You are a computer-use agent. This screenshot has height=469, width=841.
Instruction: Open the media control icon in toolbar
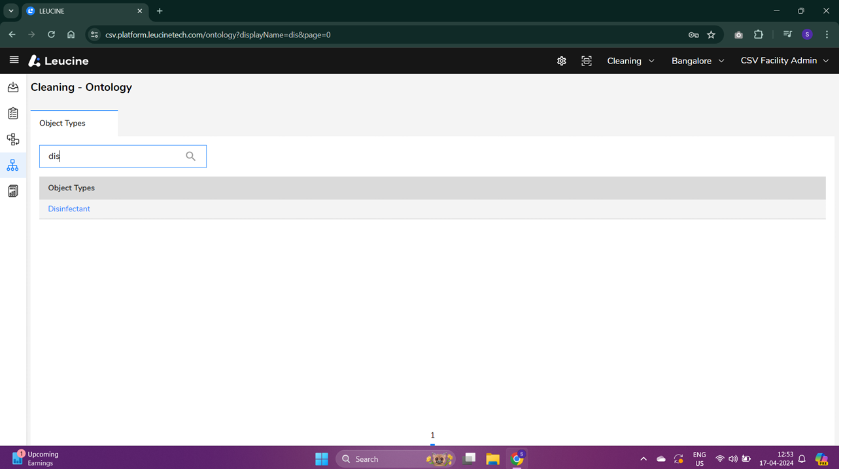(789, 35)
